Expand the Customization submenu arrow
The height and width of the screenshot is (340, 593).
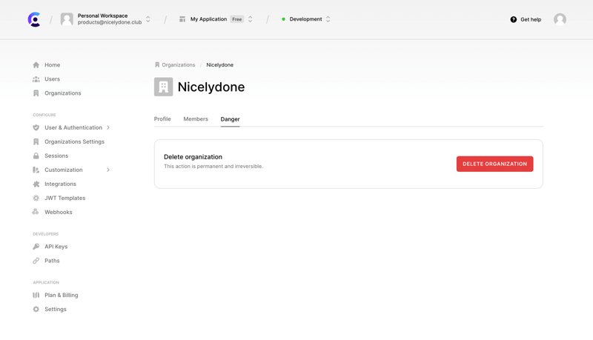coord(108,170)
